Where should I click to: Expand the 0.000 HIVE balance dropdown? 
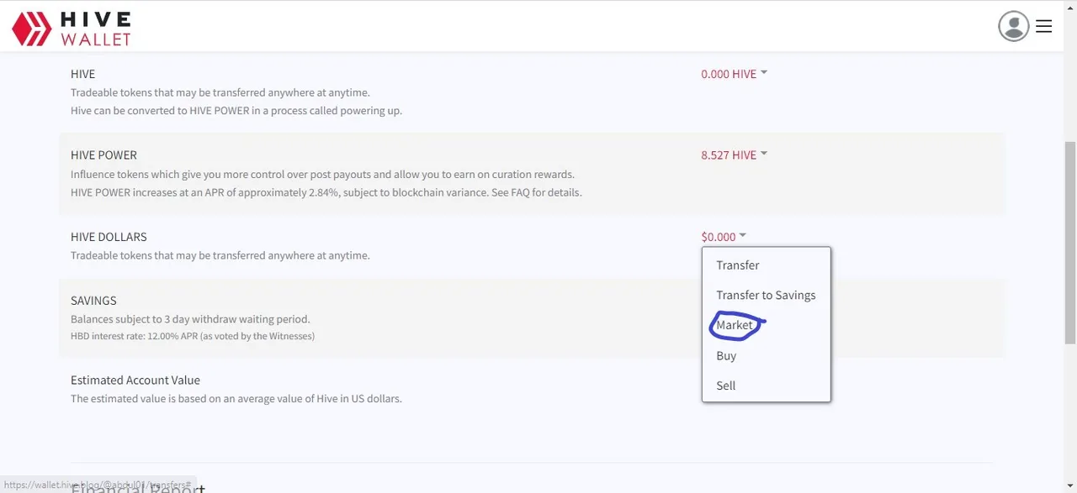(x=734, y=74)
